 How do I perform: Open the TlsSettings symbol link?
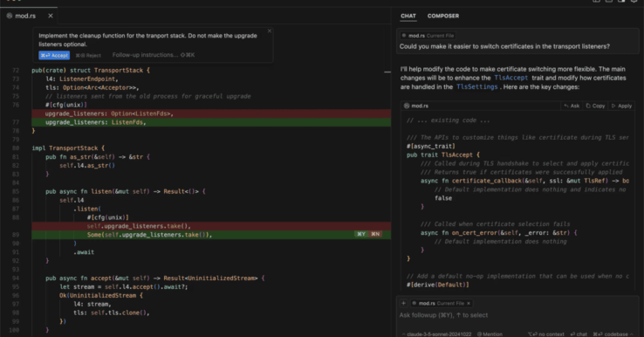pyautogui.click(x=476, y=86)
